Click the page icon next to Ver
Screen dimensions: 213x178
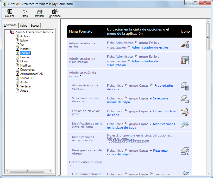17,45
